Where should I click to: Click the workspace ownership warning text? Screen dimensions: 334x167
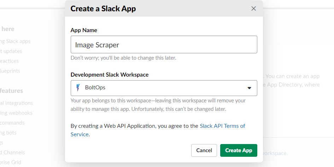(158, 105)
